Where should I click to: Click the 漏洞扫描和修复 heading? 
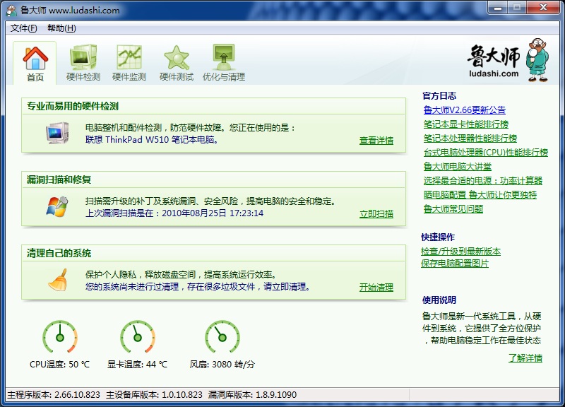59,179
